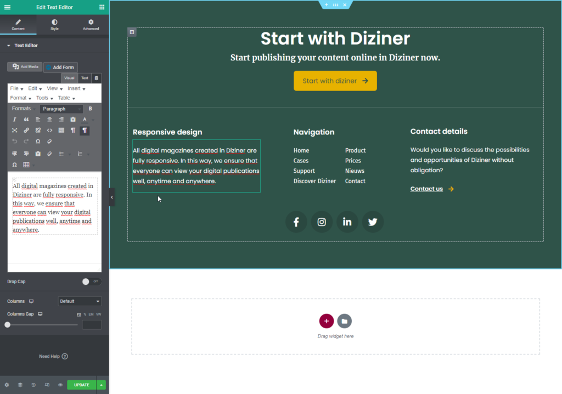Click the Columns Gap slider handle

point(8,325)
